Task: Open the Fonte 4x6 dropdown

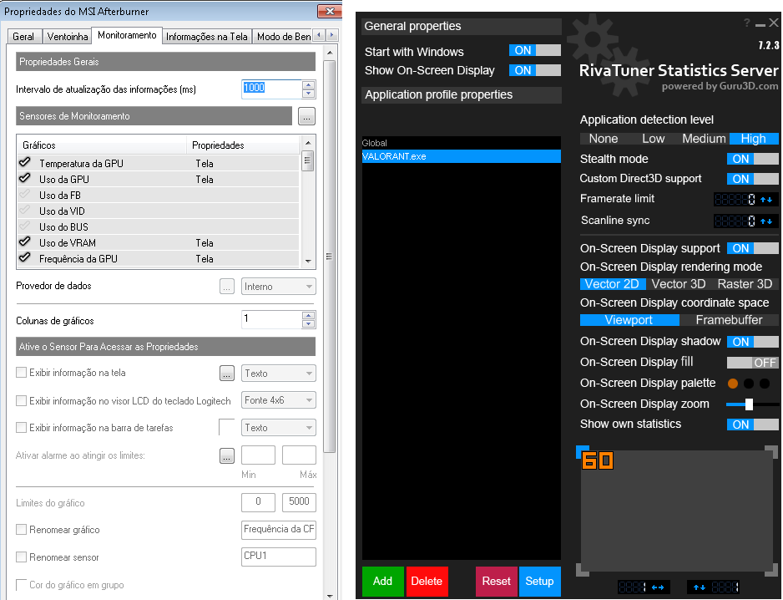Action: (279, 400)
